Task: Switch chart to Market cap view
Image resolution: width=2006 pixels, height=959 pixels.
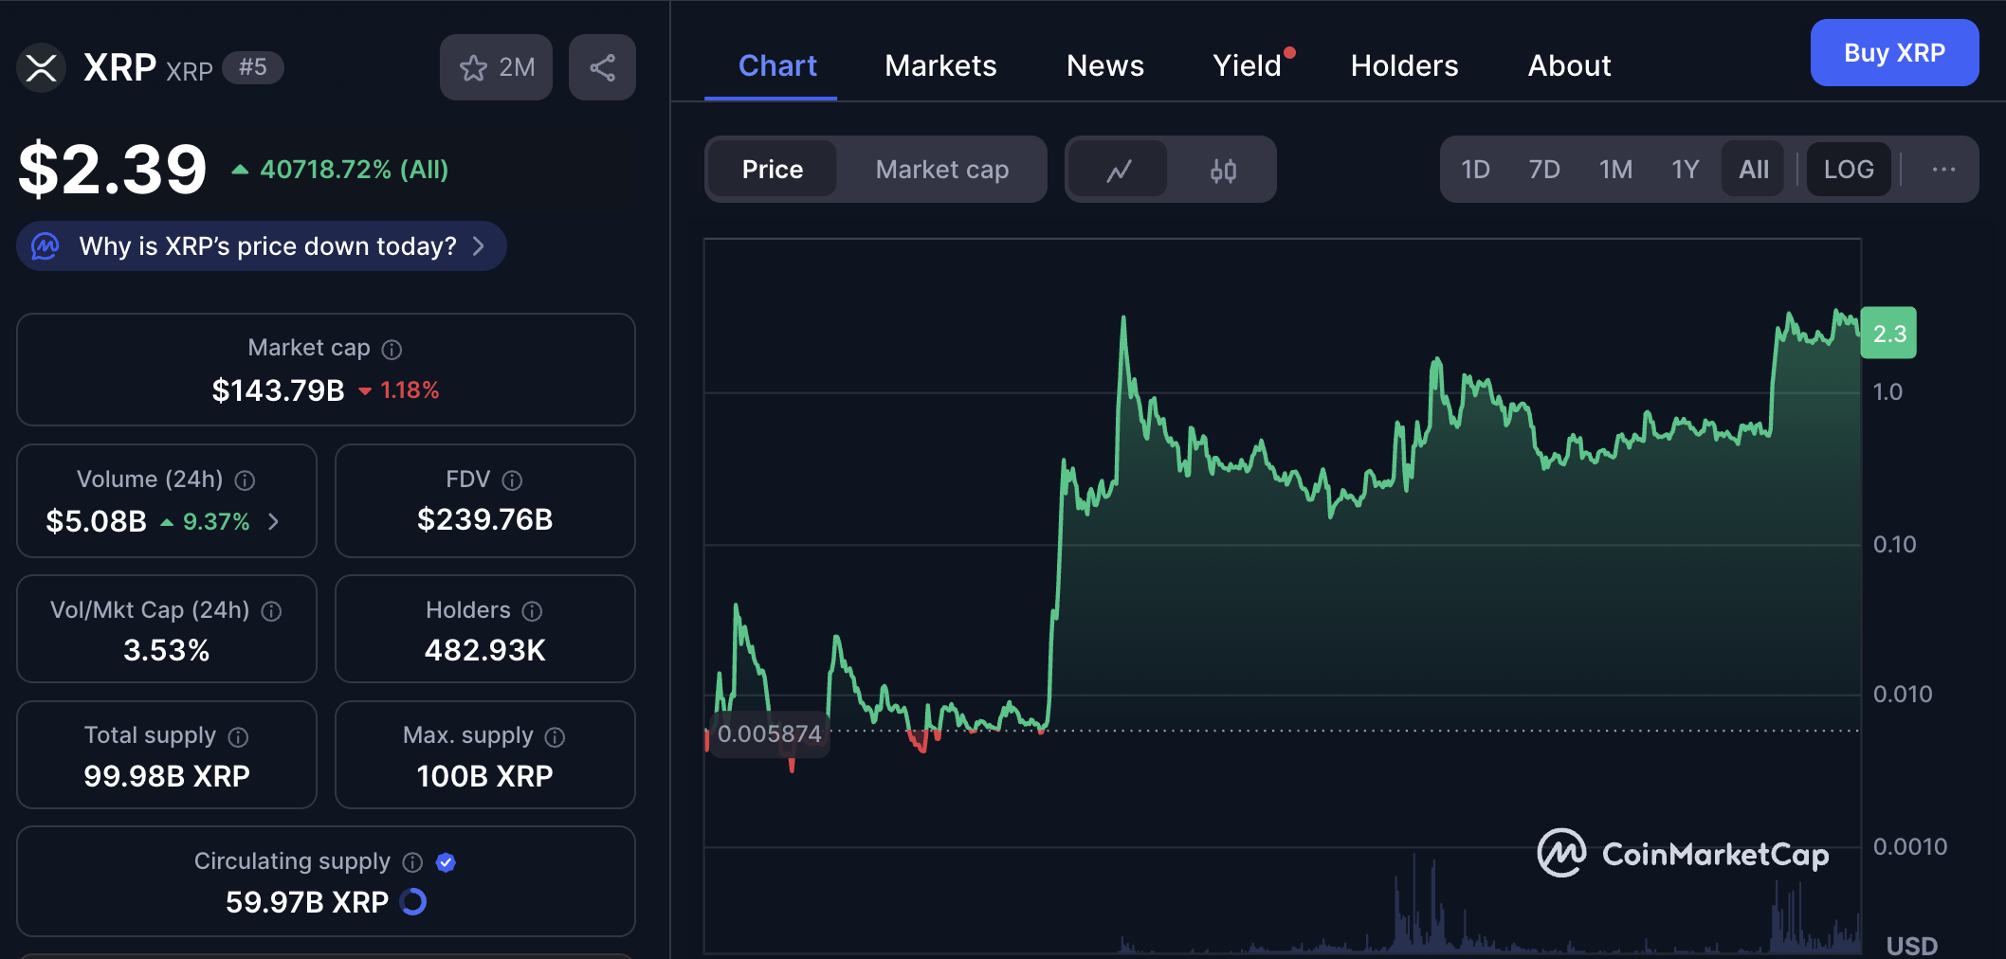Action: [941, 170]
